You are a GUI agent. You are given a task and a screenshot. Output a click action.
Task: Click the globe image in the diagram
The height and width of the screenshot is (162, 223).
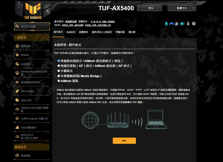click(x=90, y=120)
